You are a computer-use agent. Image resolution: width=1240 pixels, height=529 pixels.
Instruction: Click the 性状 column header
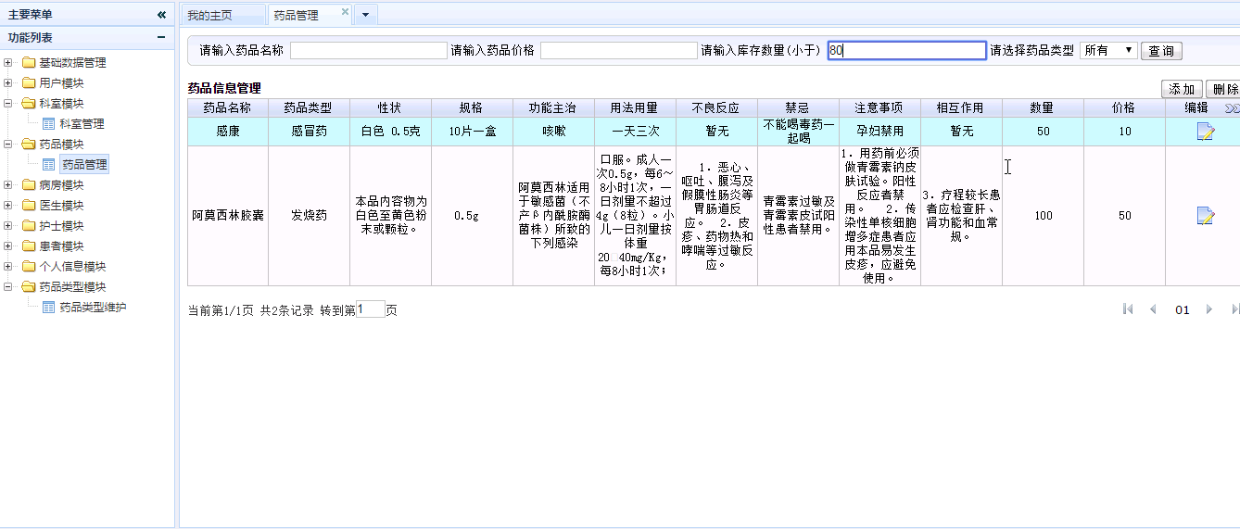[x=390, y=108]
